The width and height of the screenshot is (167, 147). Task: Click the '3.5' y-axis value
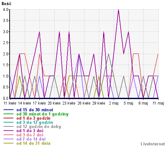pyautogui.click(x=6, y=21)
